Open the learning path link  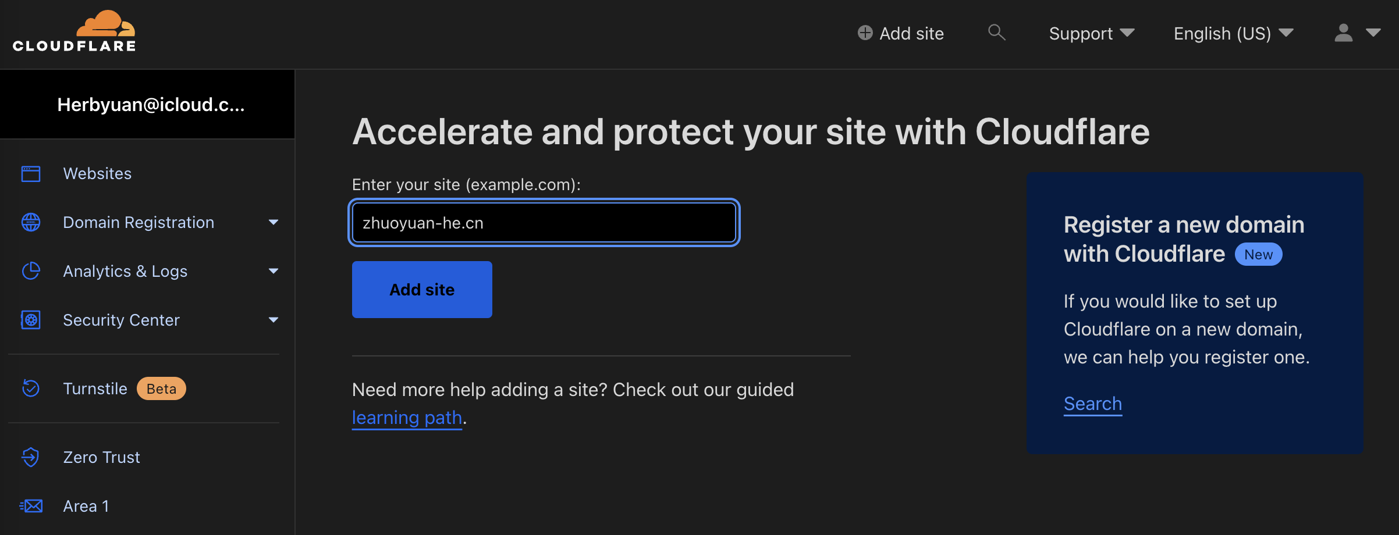[407, 418]
